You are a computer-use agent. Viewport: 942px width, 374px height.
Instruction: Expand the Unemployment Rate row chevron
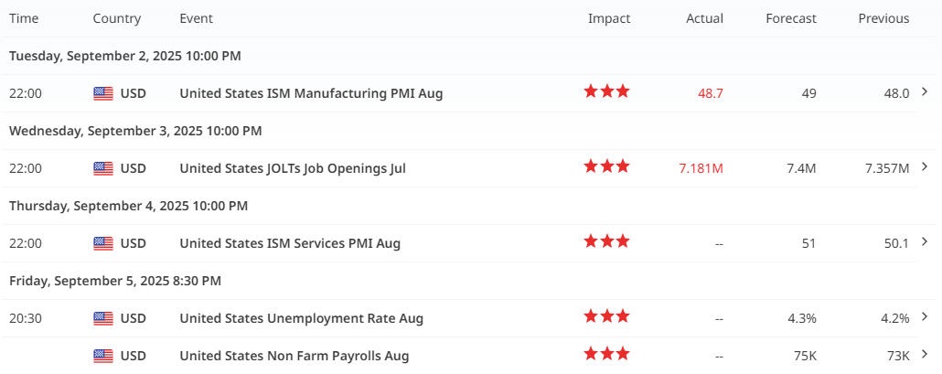[925, 316]
